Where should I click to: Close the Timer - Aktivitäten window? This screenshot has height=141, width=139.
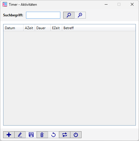click(x=132, y=4)
